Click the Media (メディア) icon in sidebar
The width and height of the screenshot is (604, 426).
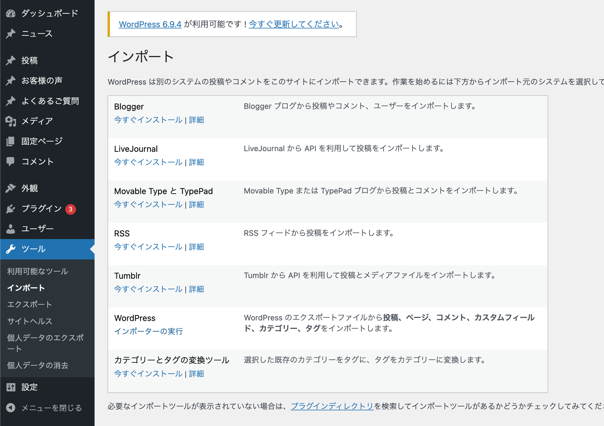click(x=11, y=121)
